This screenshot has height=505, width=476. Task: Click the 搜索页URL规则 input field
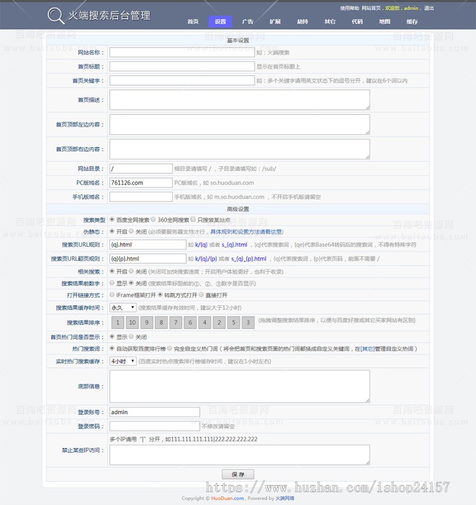(148, 244)
